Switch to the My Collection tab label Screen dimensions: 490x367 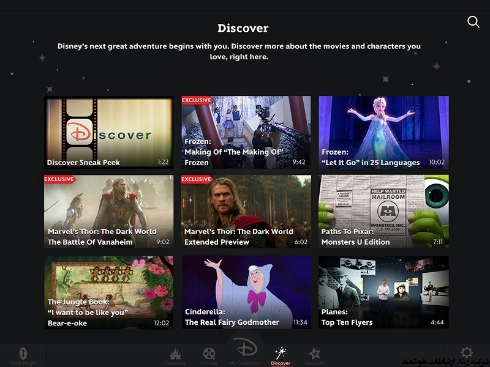pyautogui.click(x=244, y=363)
